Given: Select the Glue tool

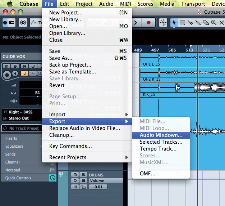Looking at the screenshot, I should tap(198, 23).
